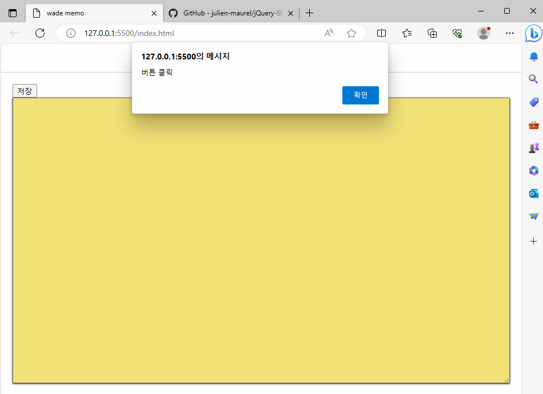Maximize the browser window
This screenshot has height=394, width=543.
pos(507,11)
